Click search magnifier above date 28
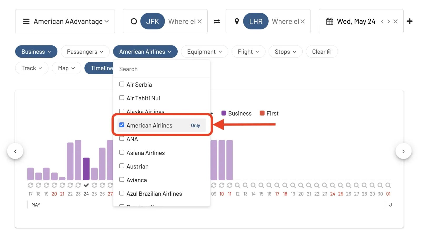 click(364, 185)
